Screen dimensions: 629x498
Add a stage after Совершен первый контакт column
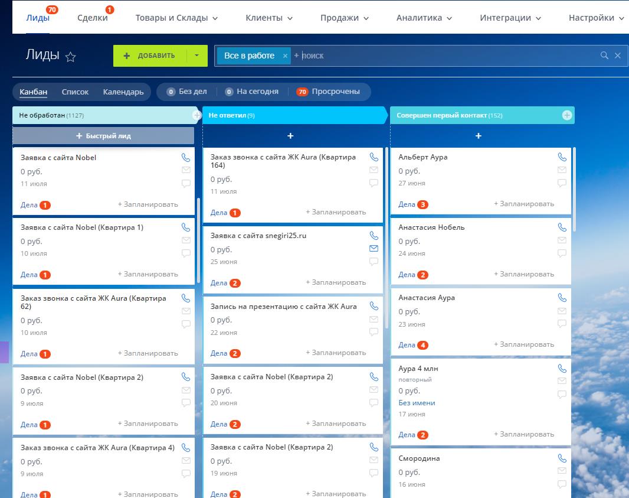click(567, 115)
